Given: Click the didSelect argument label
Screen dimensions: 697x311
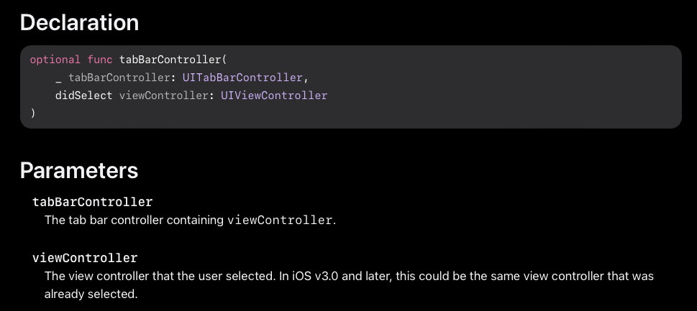Looking at the screenshot, I should pyautogui.click(x=84, y=96).
